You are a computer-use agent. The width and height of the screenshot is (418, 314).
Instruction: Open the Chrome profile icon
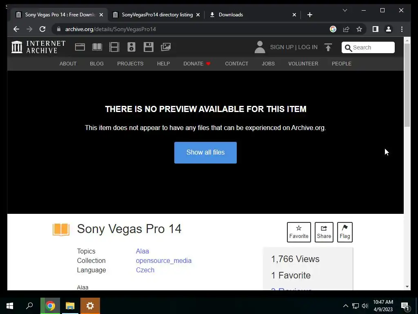389,29
